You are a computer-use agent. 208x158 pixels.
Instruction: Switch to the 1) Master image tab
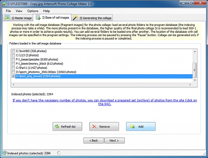[18, 18]
